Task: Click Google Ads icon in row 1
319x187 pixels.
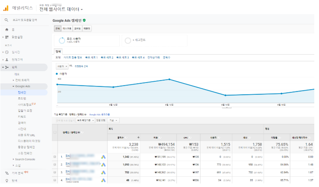Action: click(103, 157)
